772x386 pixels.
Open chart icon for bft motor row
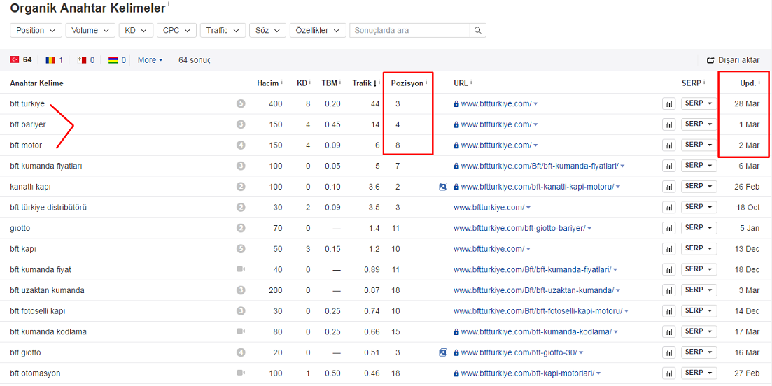pyautogui.click(x=668, y=145)
